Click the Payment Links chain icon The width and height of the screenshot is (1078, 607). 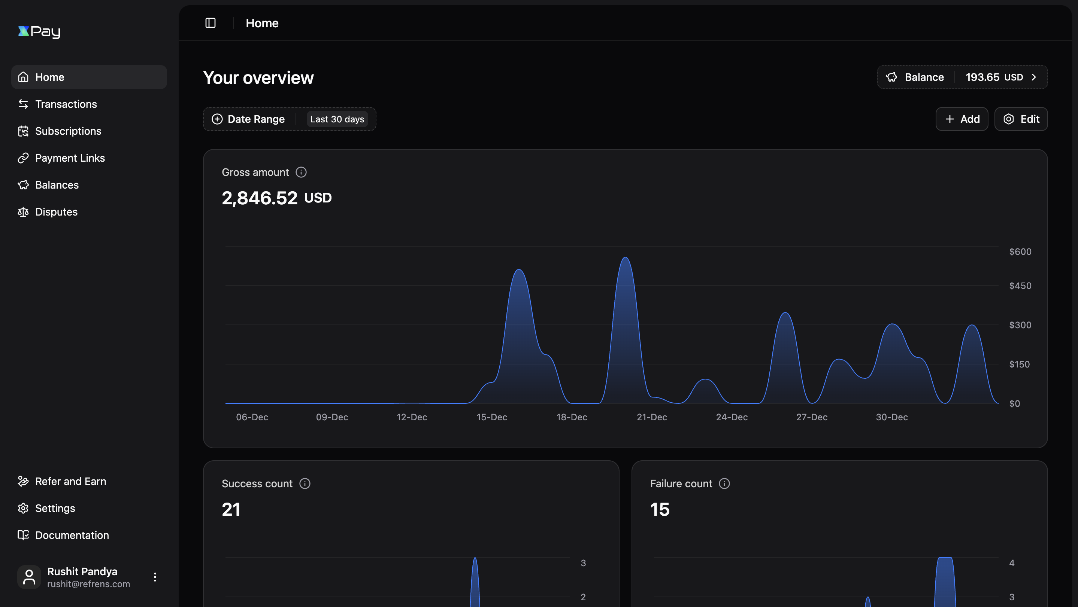click(24, 158)
